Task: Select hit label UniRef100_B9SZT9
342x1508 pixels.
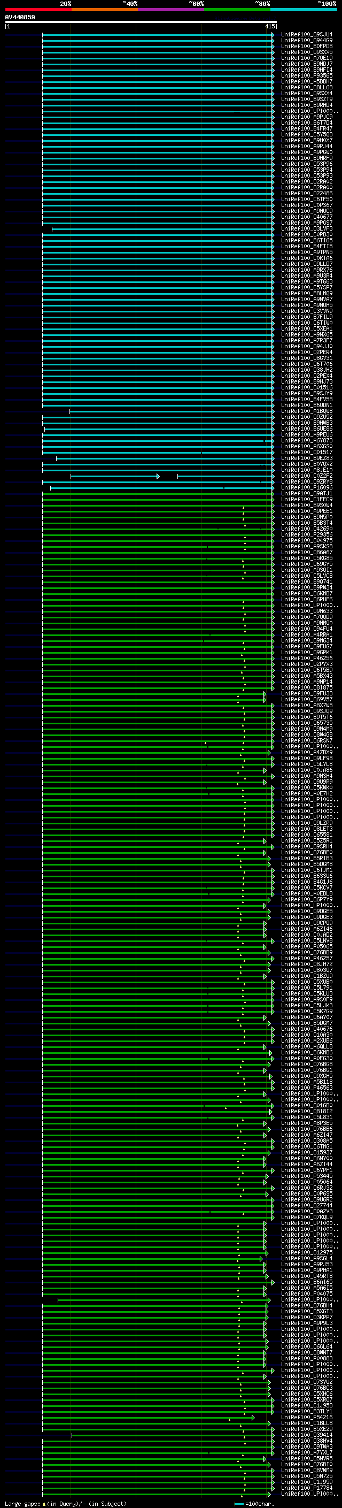Action: tap(307, 99)
